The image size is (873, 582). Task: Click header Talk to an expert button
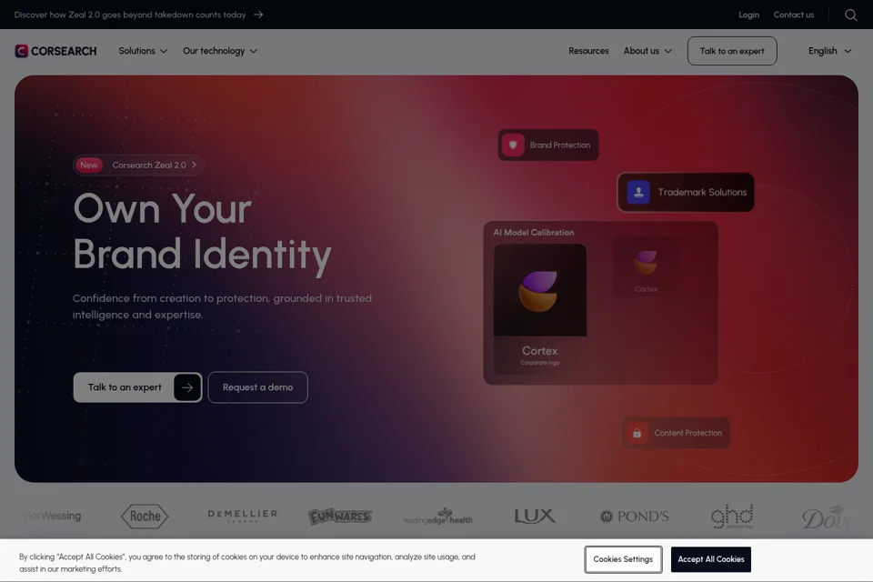click(x=732, y=51)
